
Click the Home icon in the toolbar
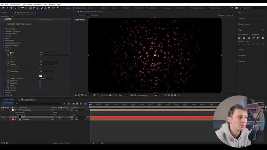click(3, 8)
